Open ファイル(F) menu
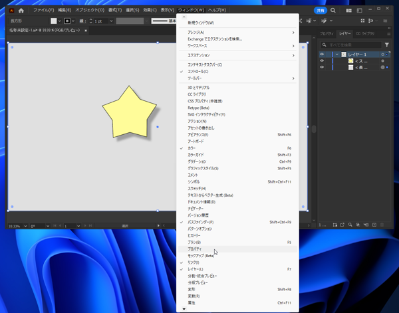 click(43, 10)
